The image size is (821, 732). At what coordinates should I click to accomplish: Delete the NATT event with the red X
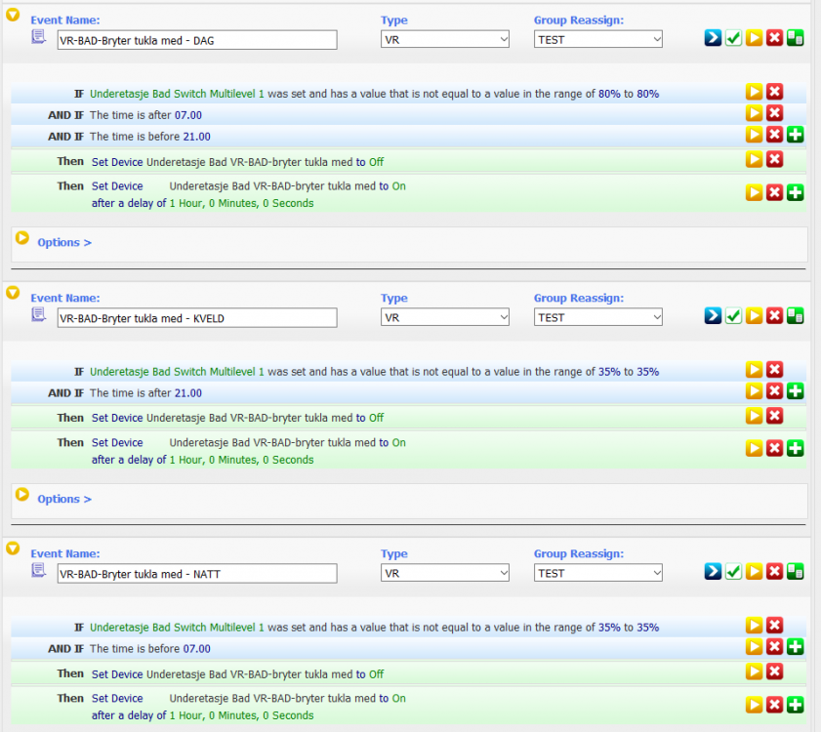[x=775, y=572]
